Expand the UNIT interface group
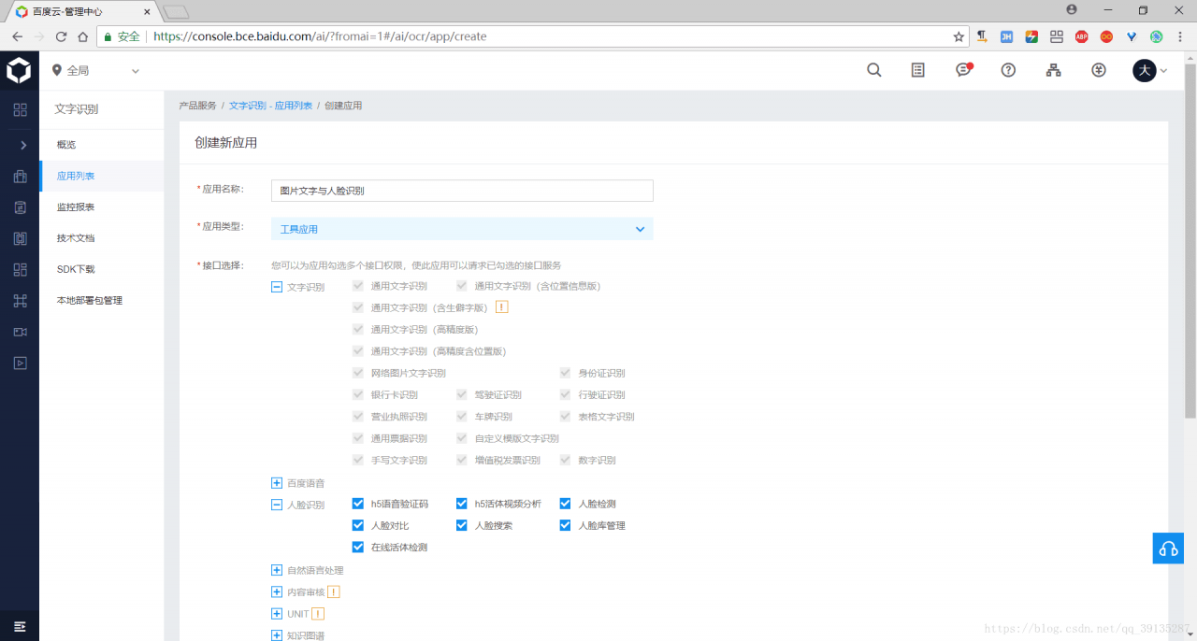Viewport: 1197px width, 641px height. pyautogui.click(x=277, y=614)
